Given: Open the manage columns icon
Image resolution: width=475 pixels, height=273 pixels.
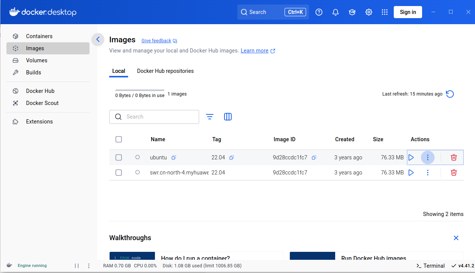Looking at the screenshot, I should (228, 117).
